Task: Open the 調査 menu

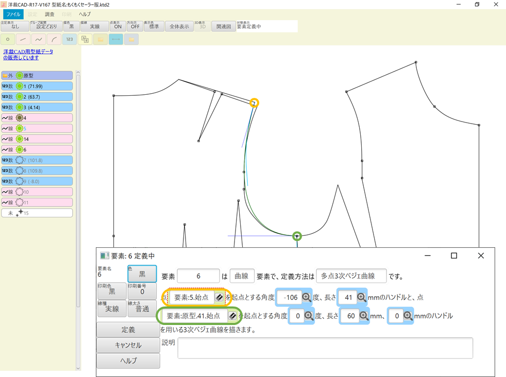Action: pyautogui.click(x=49, y=14)
